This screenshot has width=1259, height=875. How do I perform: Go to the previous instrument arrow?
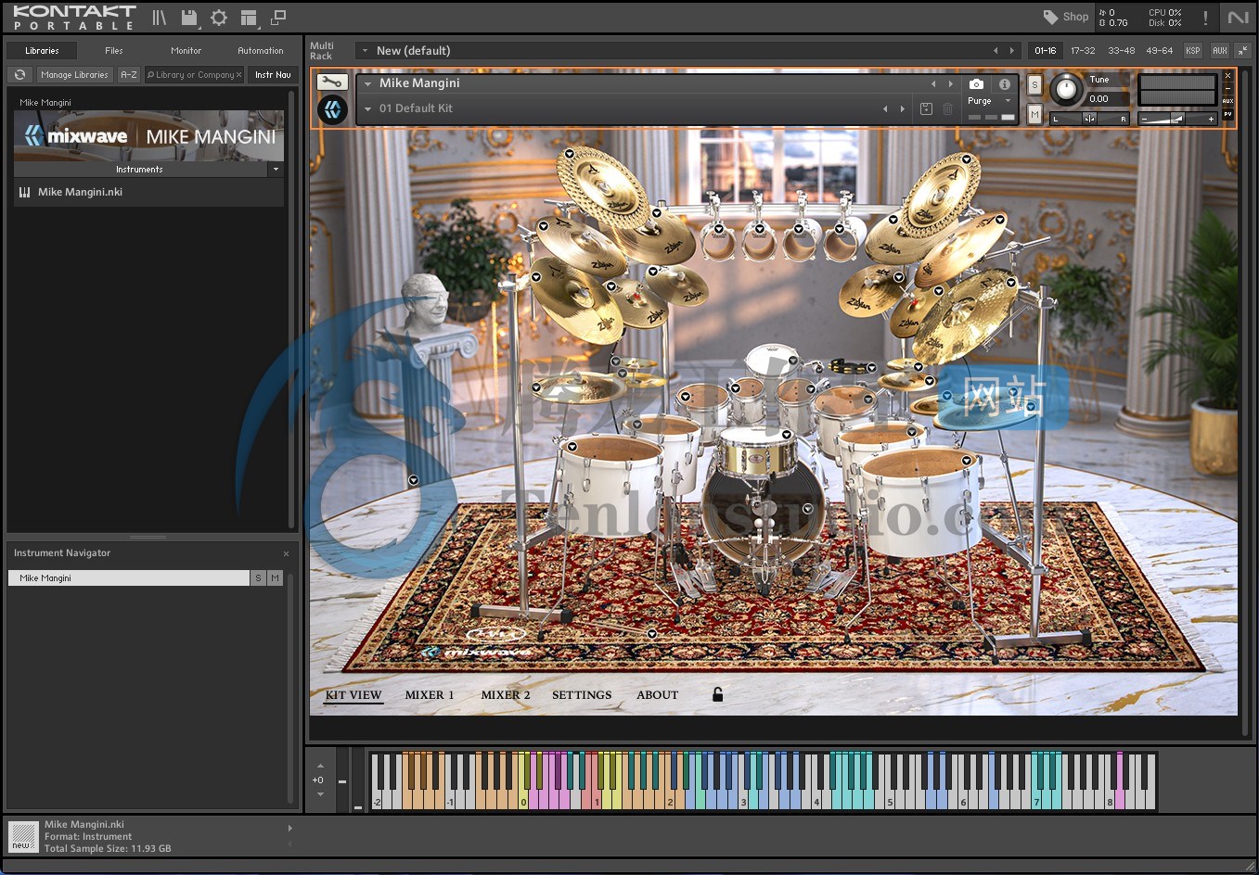pyautogui.click(x=933, y=83)
